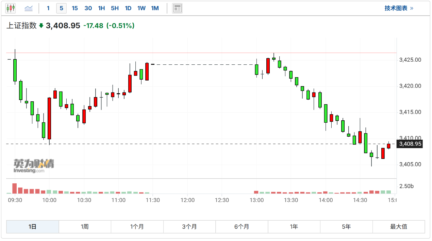Show the 最大值 range
This screenshot has width=432, height=241.
tap(399, 227)
